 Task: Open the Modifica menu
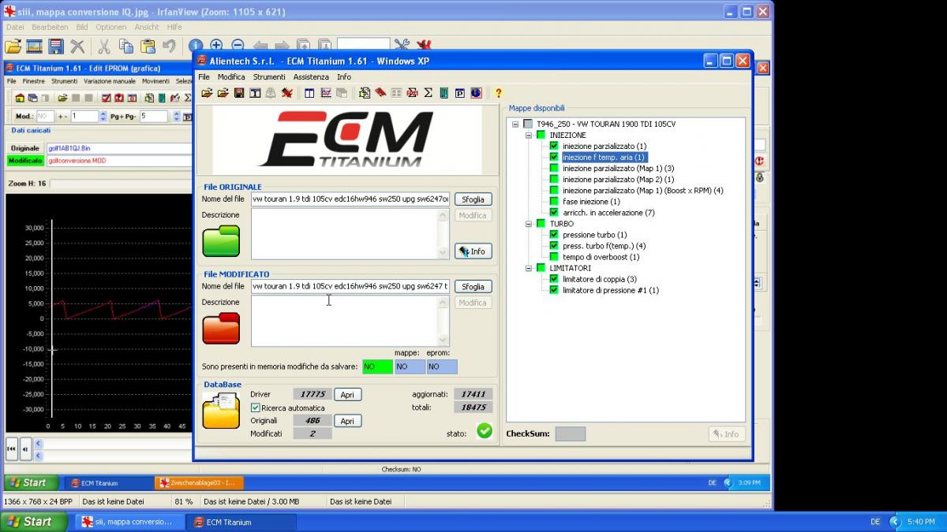pos(231,77)
